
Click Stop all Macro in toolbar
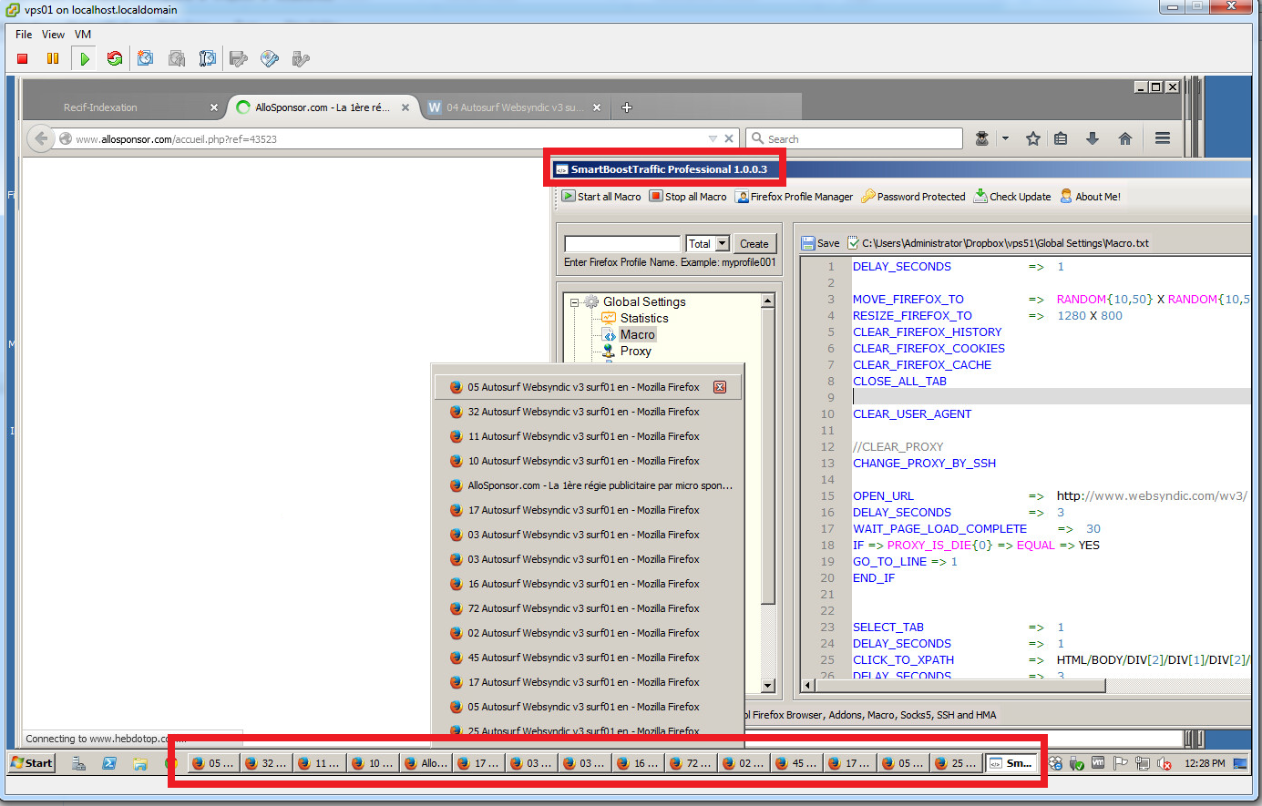(688, 197)
